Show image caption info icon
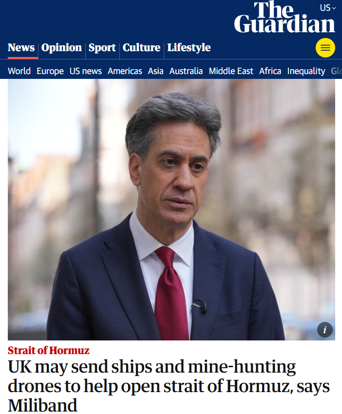 pyautogui.click(x=325, y=330)
